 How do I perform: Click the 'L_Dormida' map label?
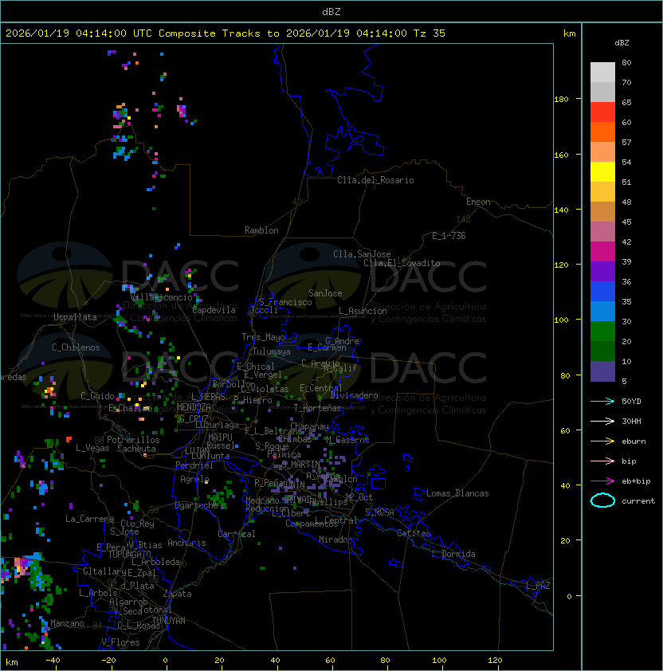(453, 554)
